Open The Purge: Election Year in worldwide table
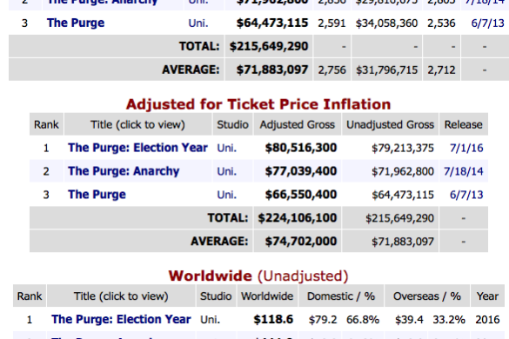The image size is (509, 339). click(x=121, y=320)
